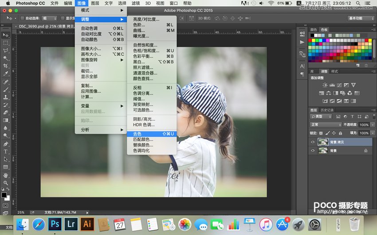377x235 pixels.
Task: Click the lock all icon in Layers
Action: (341, 133)
